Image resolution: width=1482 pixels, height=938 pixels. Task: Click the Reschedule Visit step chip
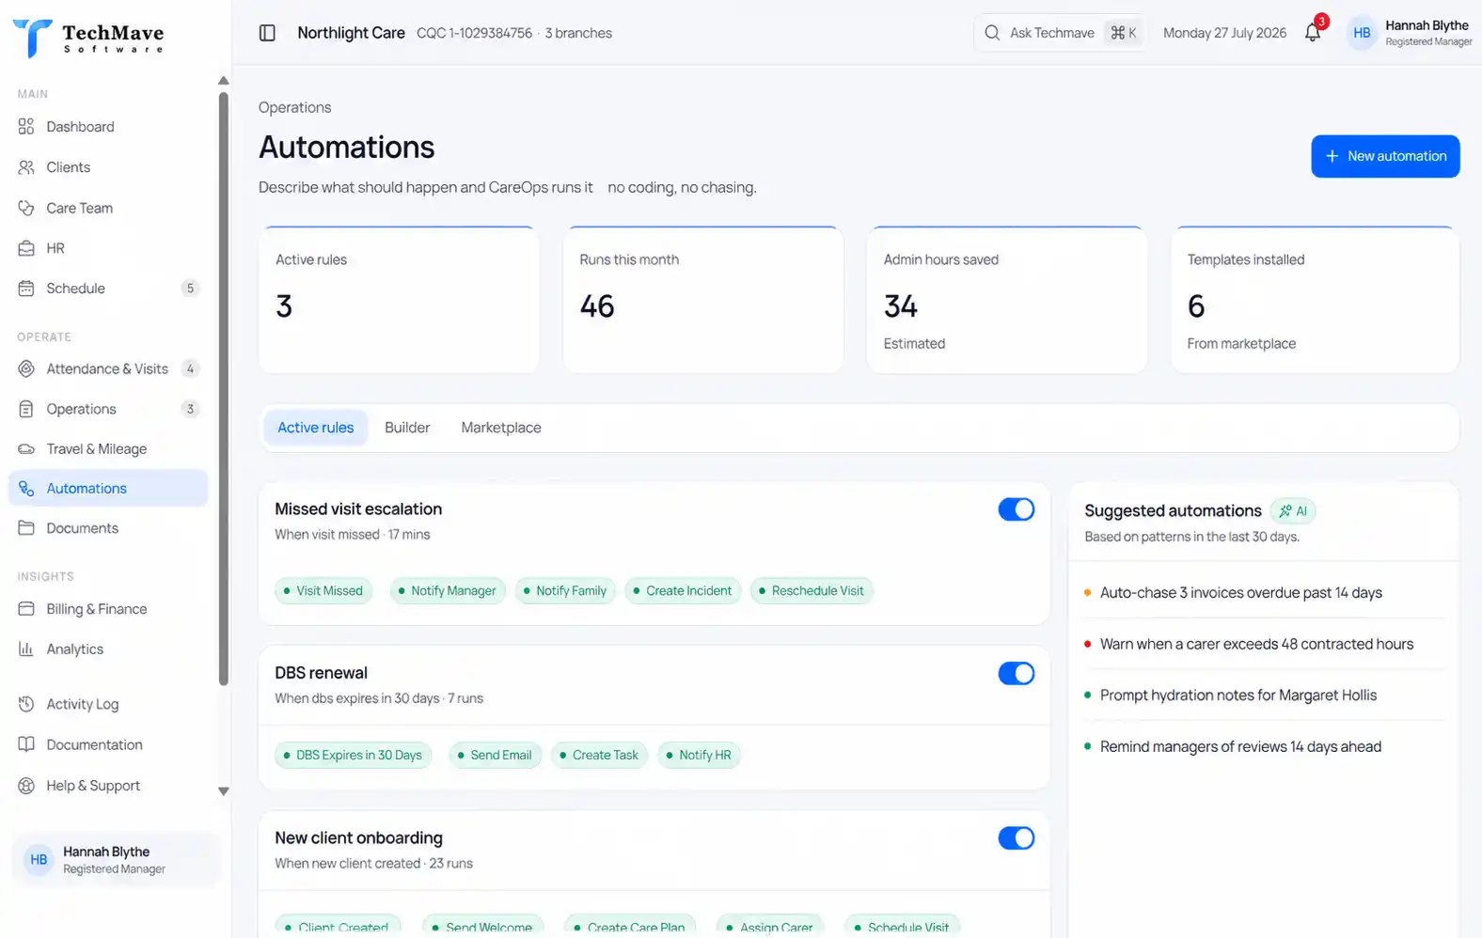click(x=812, y=591)
